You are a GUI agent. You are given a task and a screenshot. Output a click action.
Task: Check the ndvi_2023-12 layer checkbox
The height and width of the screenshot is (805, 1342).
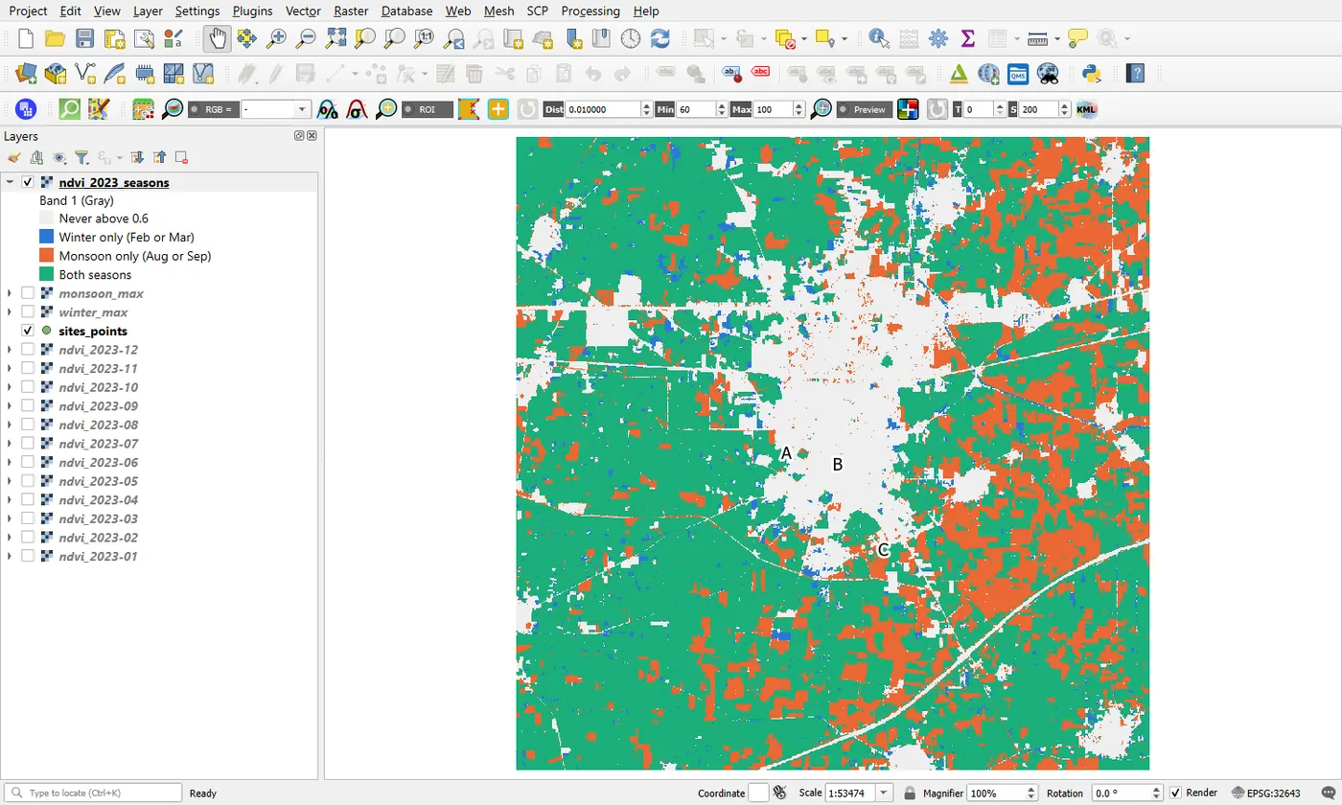click(x=28, y=350)
